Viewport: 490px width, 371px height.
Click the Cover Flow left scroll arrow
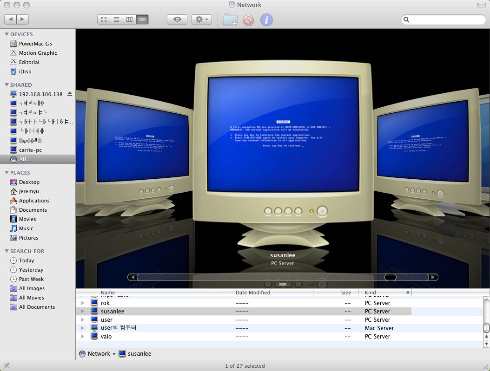pos(132,277)
